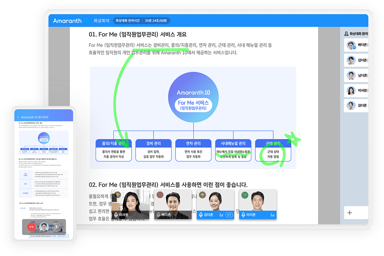Click the participants person icon beside 화상대화 참여

346,34
